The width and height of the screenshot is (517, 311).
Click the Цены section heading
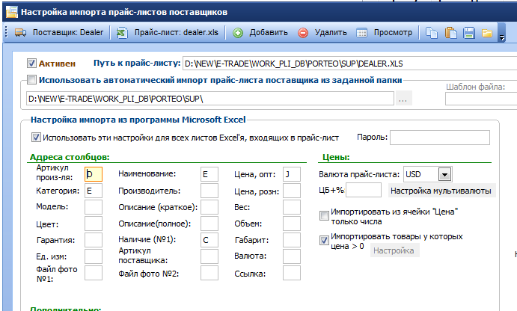336,157
